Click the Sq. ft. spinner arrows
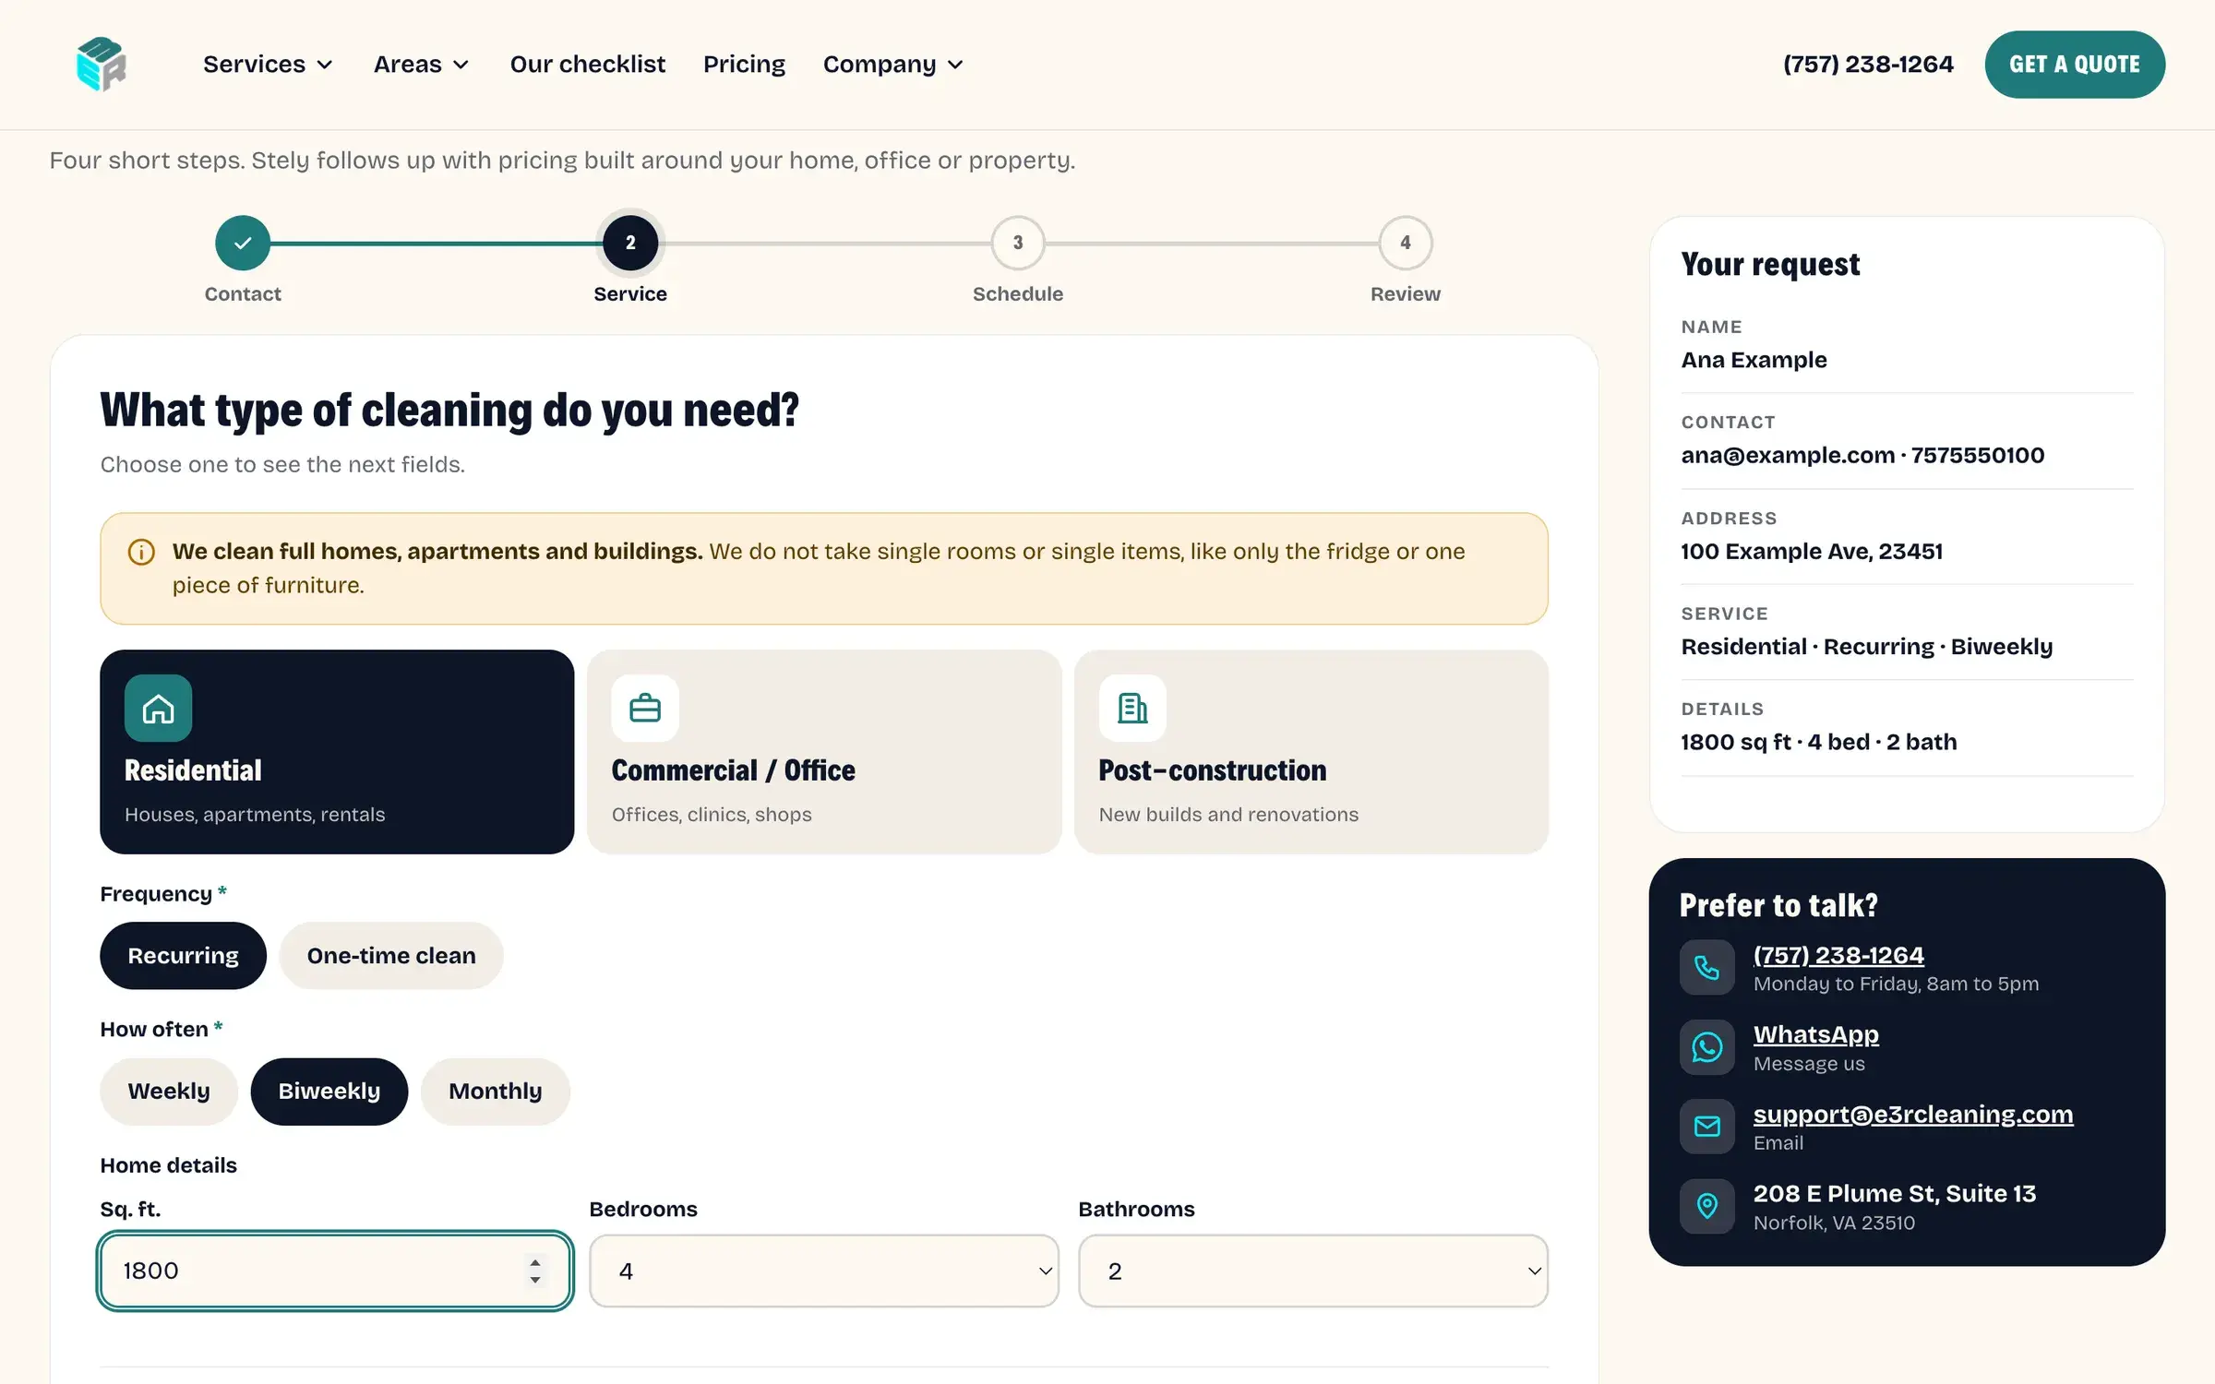Viewport: 2215px width, 1384px height. click(535, 1271)
